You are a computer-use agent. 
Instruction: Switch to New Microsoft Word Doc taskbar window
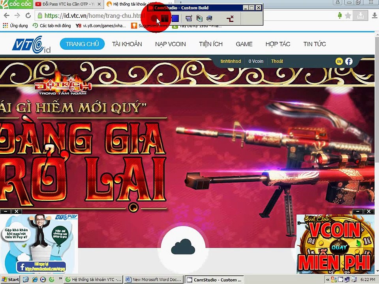pos(154,280)
